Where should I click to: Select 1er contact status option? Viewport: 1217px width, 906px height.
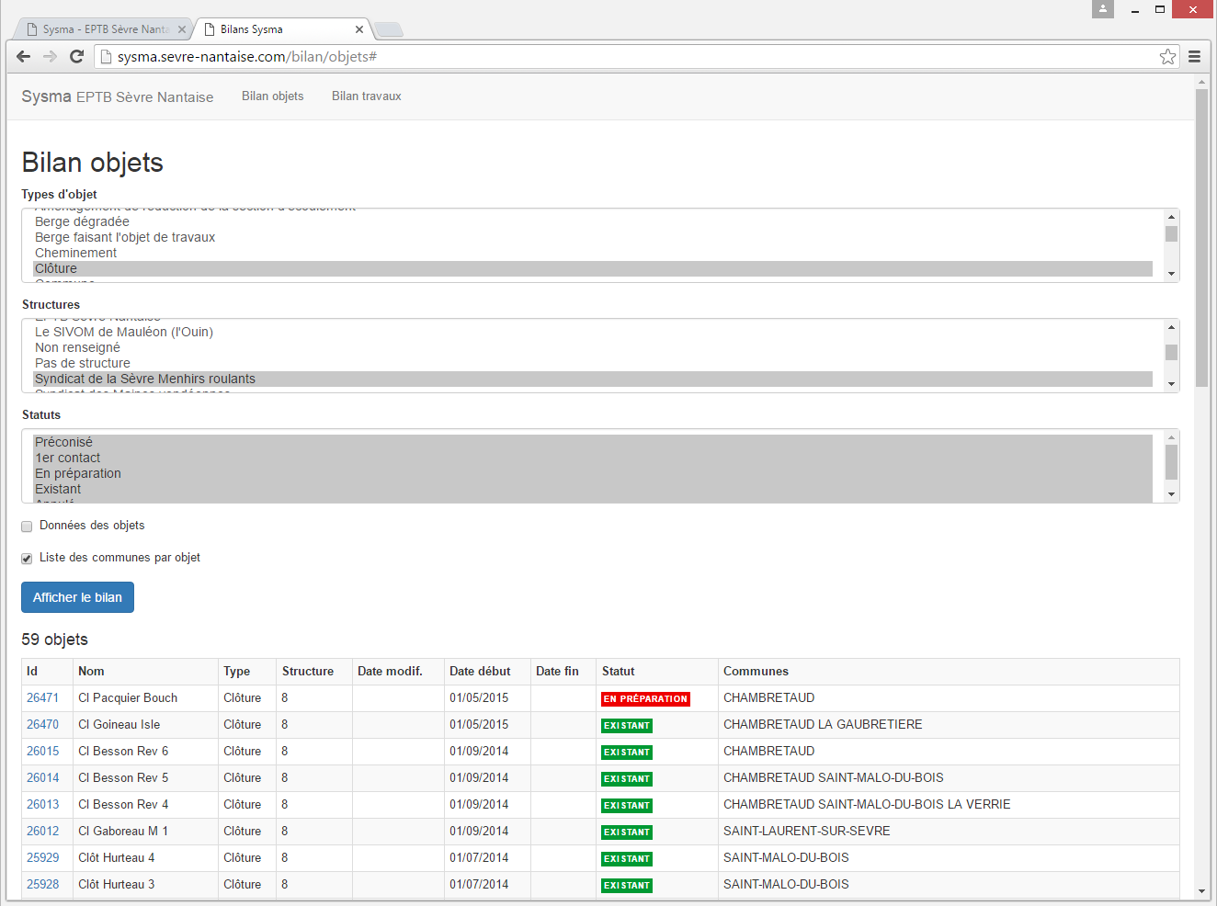tap(593, 458)
